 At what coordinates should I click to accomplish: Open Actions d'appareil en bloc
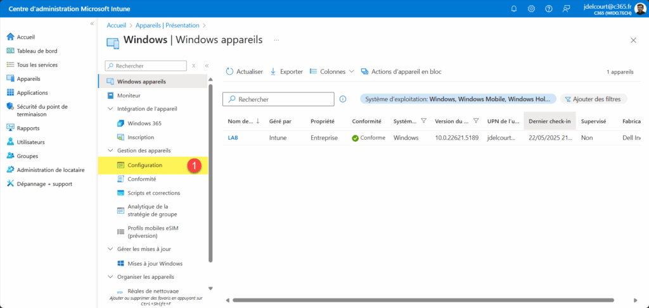pyautogui.click(x=401, y=71)
